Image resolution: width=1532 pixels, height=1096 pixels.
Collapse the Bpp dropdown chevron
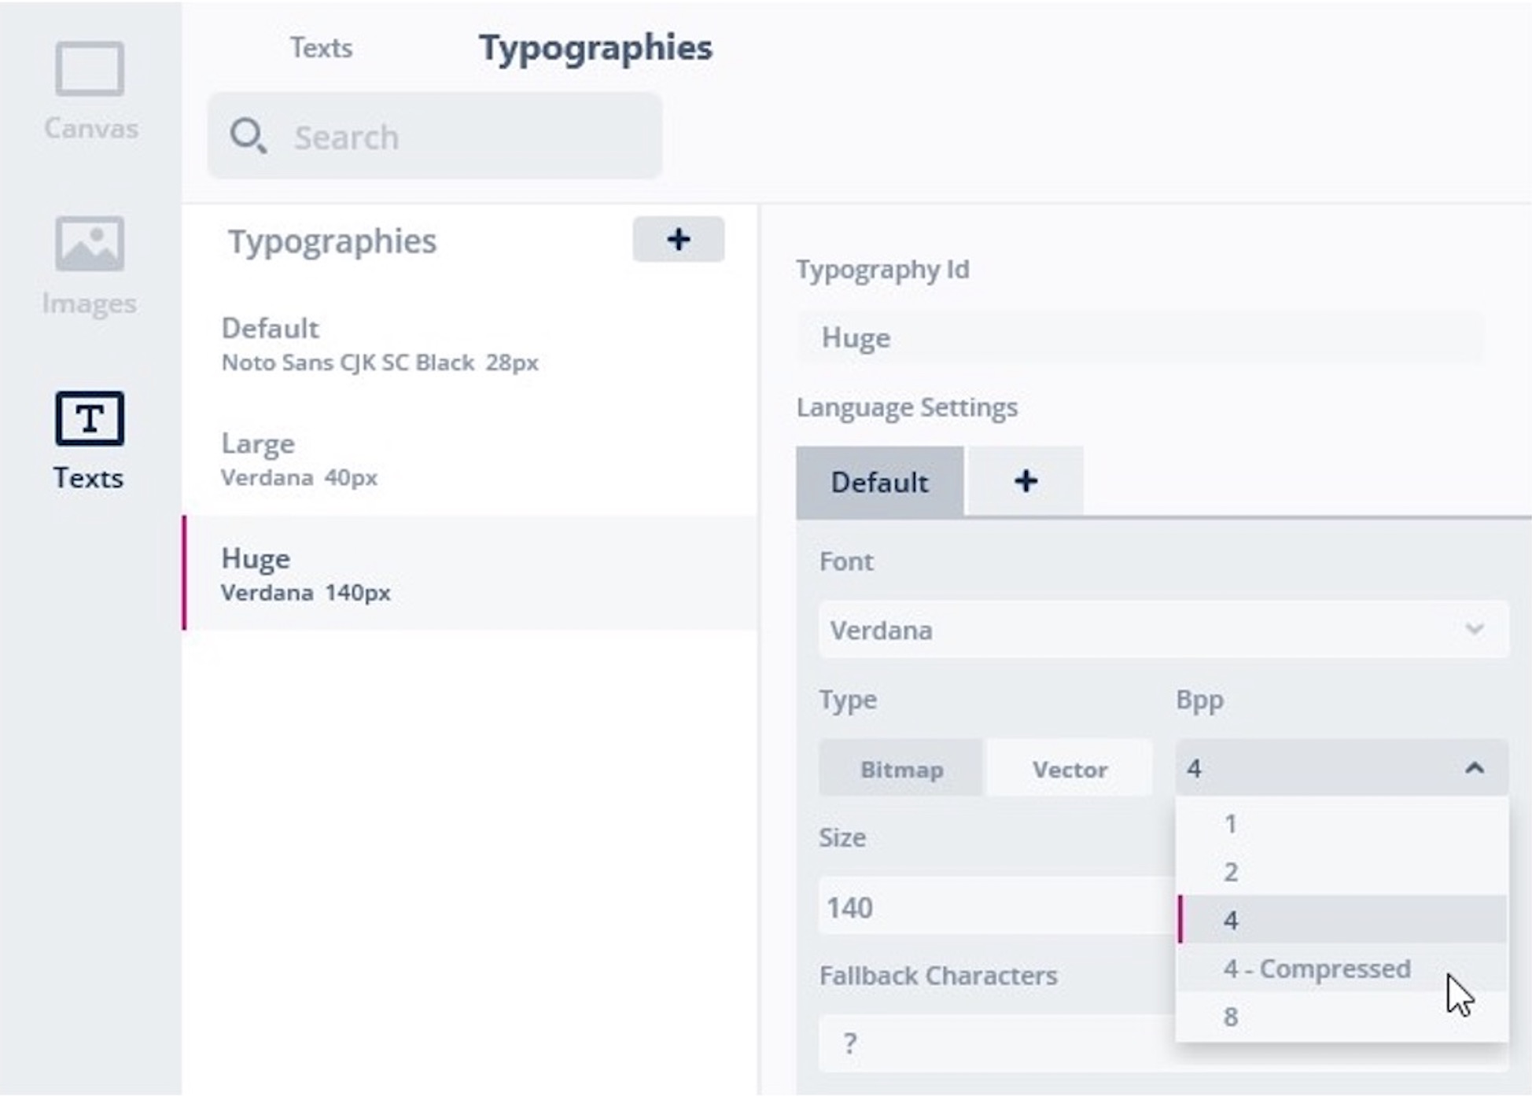(x=1475, y=768)
